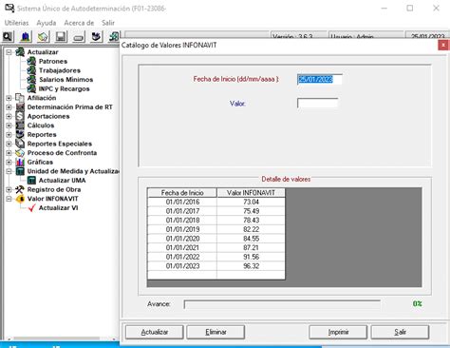Viewport: 450px width, 348px height.
Task: Click the Reportes tree node icon
Action: click(20, 134)
